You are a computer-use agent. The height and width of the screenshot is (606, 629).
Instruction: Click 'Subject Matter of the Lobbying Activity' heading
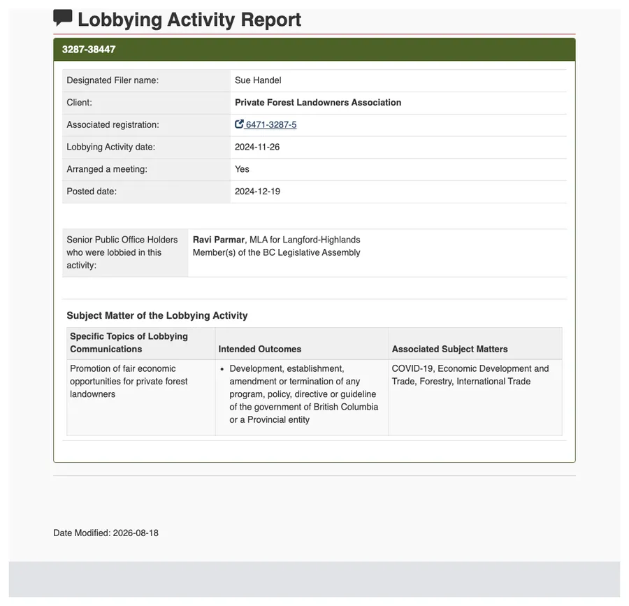[157, 316]
